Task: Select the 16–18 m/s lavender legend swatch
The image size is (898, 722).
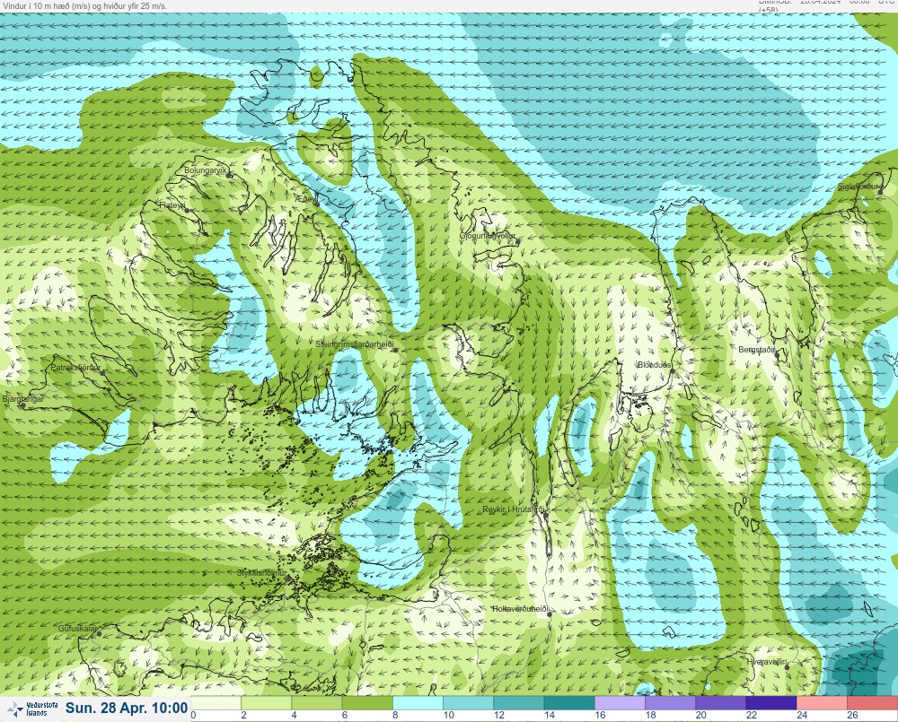Action: click(x=620, y=702)
